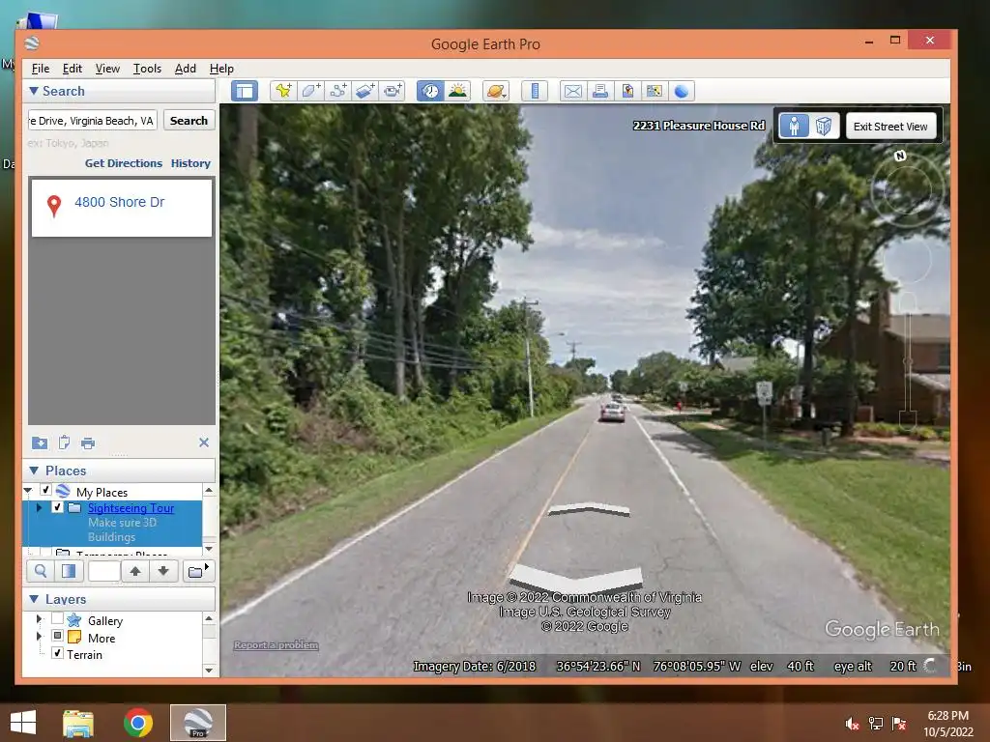Toggle the My Places checkbox
The height and width of the screenshot is (742, 990).
click(45, 490)
